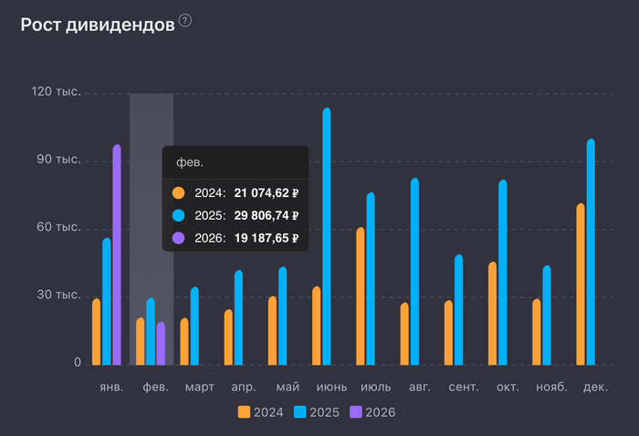Click the blue January 2025 bar
Viewport: 639px width, 436px height.
pyautogui.click(x=107, y=301)
